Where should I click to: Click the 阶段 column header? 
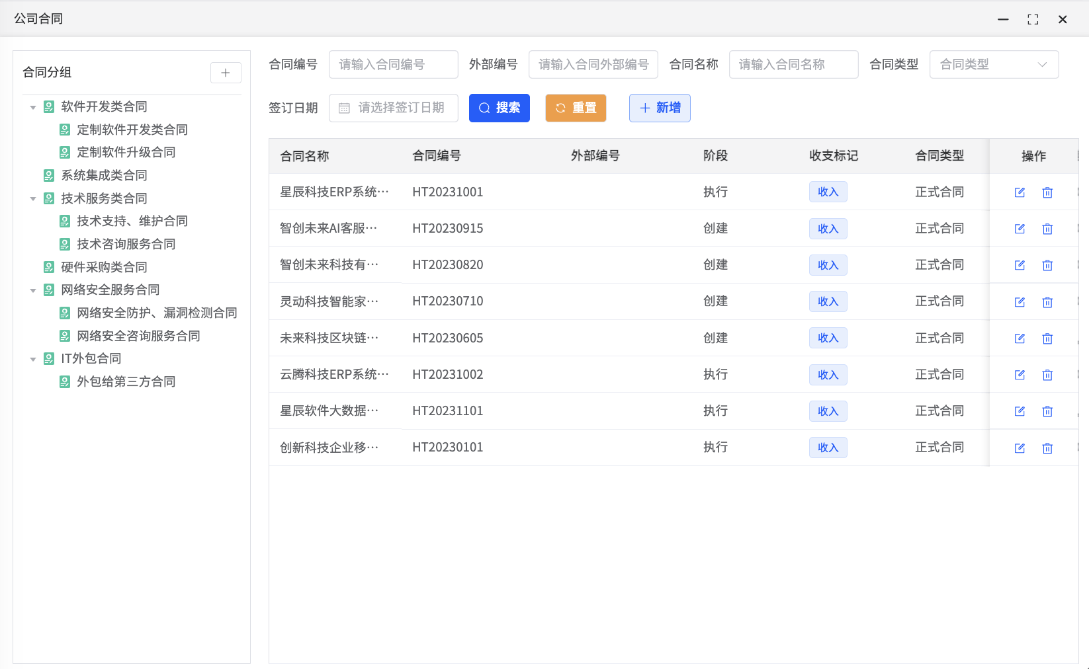click(x=715, y=156)
